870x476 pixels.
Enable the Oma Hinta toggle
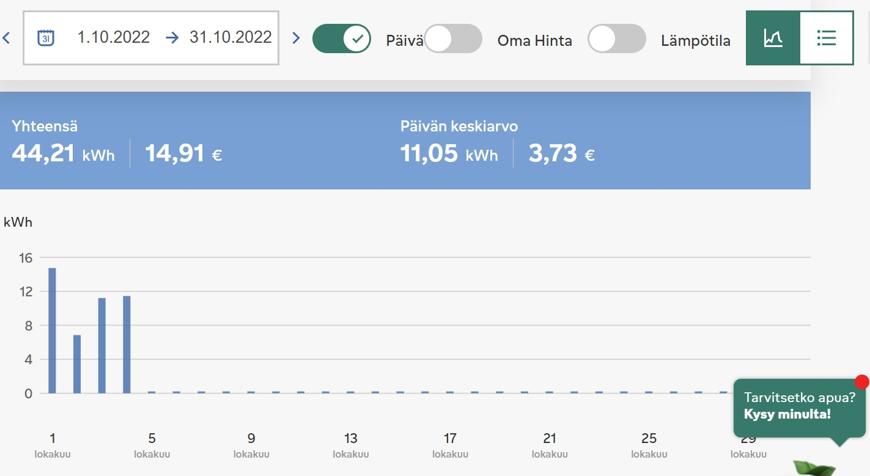pyautogui.click(x=453, y=38)
